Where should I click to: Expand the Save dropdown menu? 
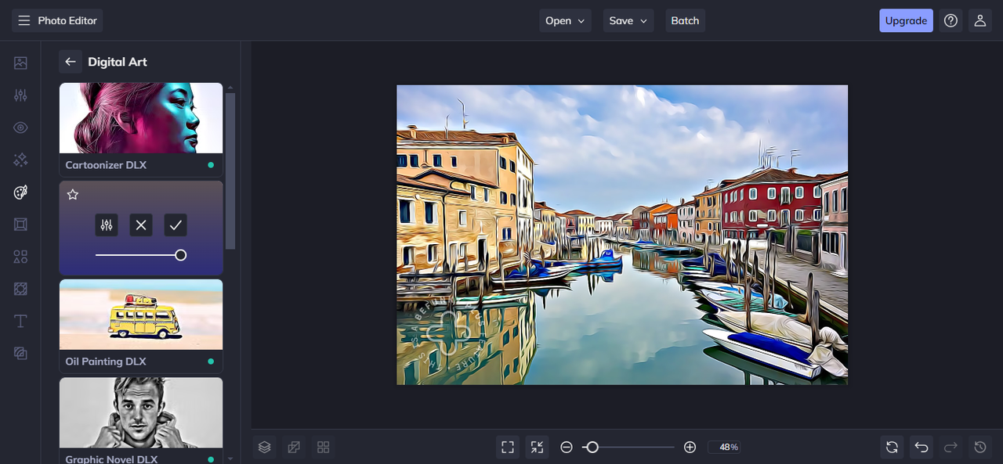point(628,21)
